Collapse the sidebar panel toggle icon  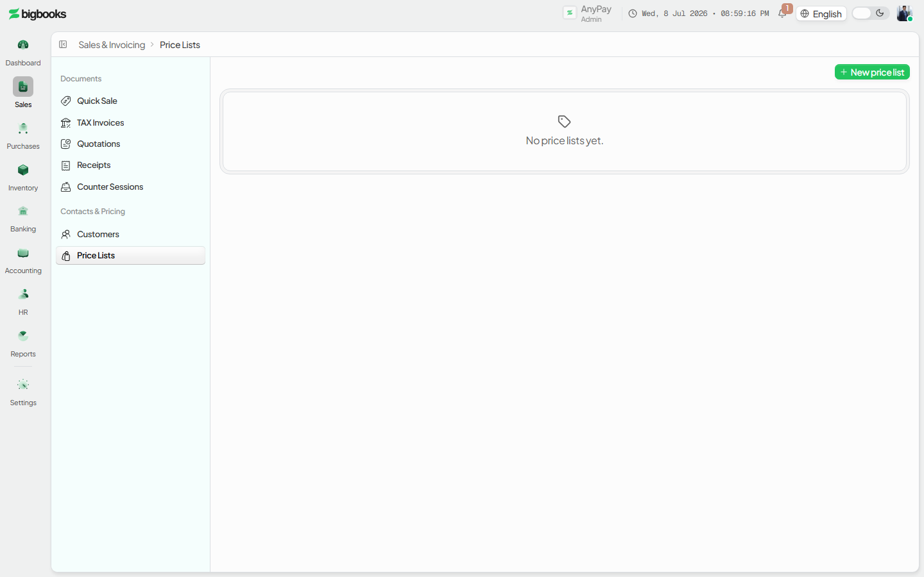tap(63, 44)
